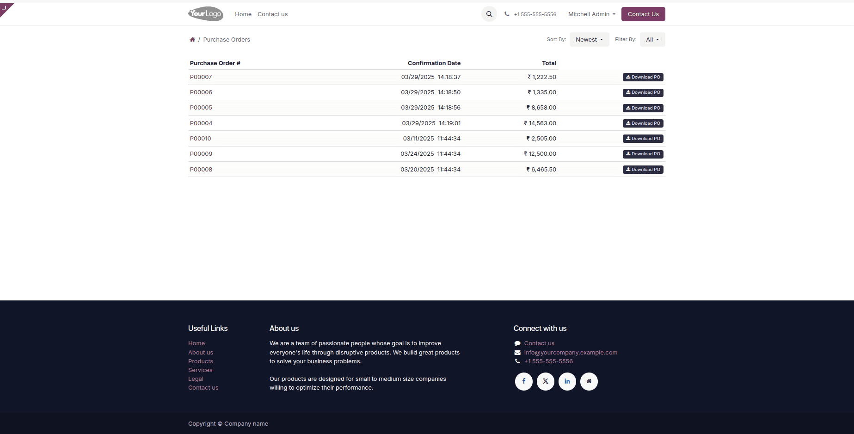Open purchase order P00004
Image resolution: width=854 pixels, height=434 pixels.
click(x=201, y=123)
